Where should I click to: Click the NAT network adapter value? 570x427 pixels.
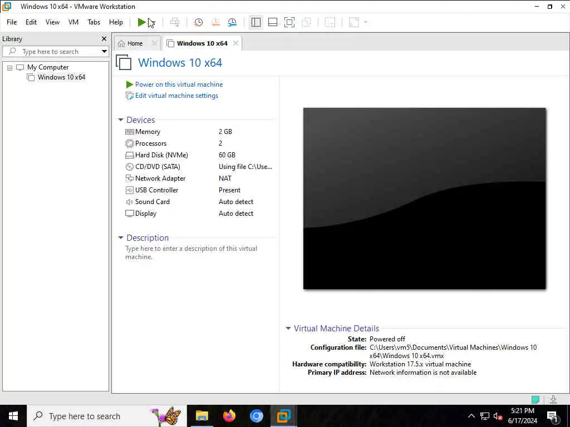click(x=225, y=178)
